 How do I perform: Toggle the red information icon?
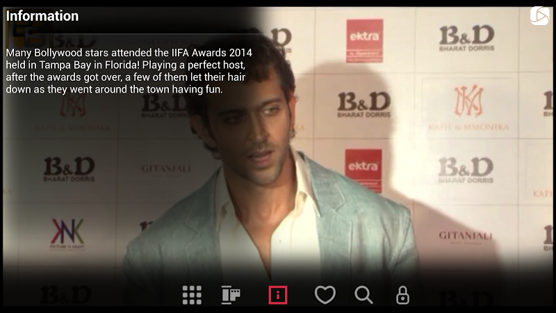pyautogui.click(x=277, y=295)
